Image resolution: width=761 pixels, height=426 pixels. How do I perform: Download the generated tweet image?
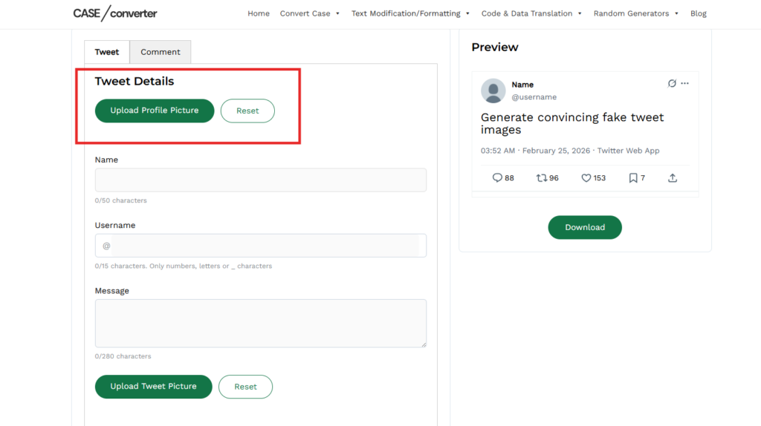point(585,227)
